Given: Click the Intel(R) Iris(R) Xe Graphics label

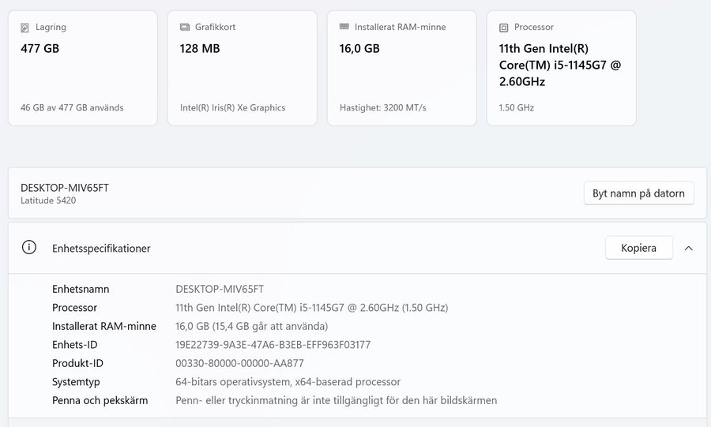Looking at the screenshot, I should [x=232, y=107].
